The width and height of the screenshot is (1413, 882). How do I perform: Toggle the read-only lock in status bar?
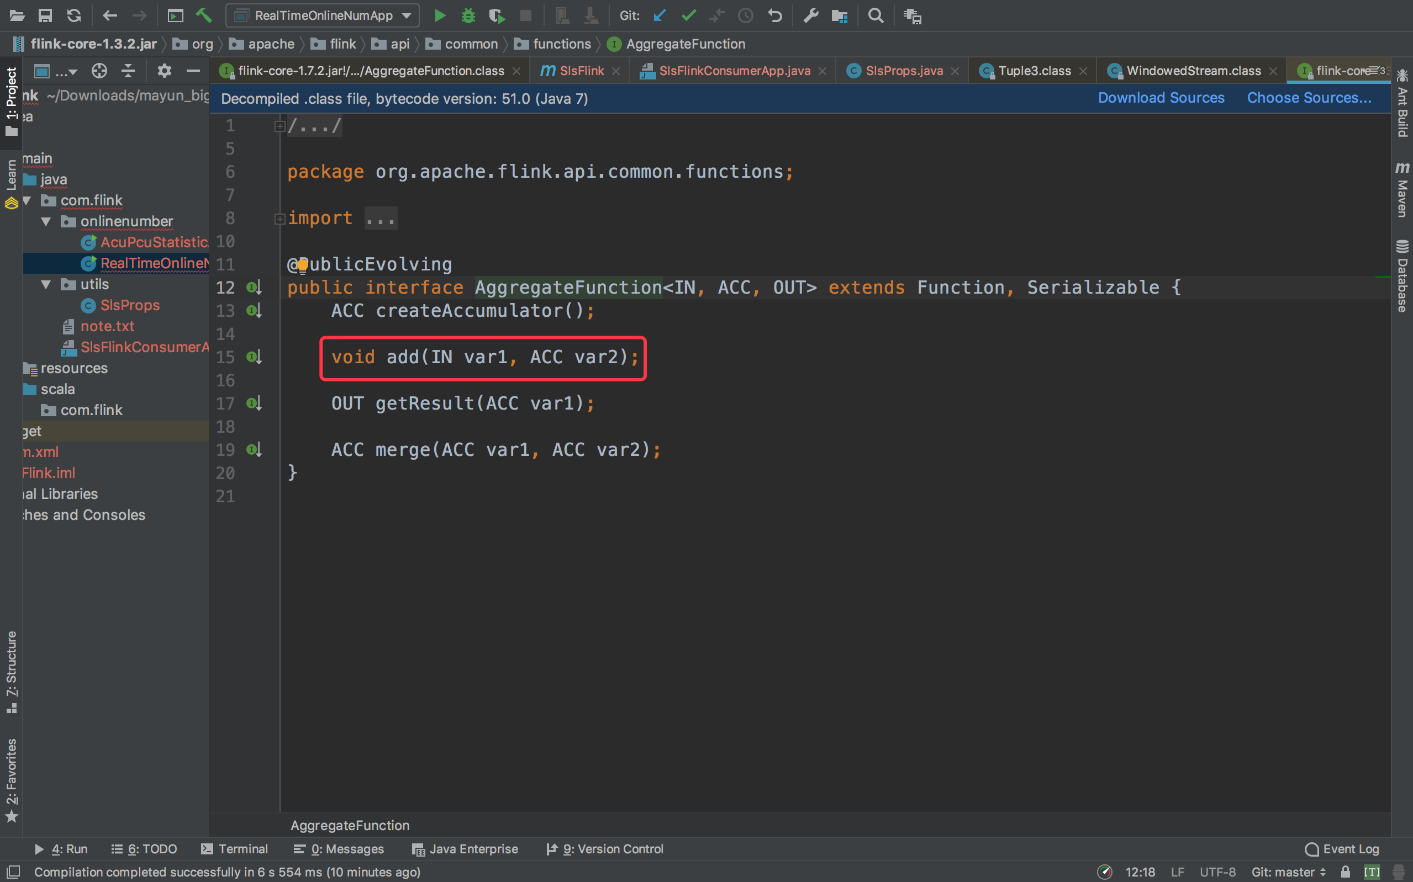coord(1345,872)
